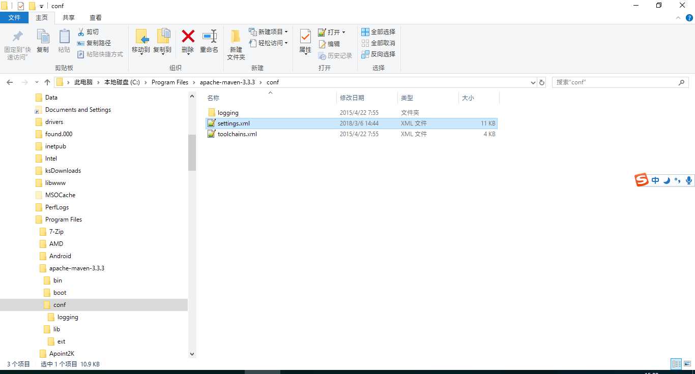Toggle the Sogou punctuation mode icon
The image size is (695, 374).
coord(678,180)
